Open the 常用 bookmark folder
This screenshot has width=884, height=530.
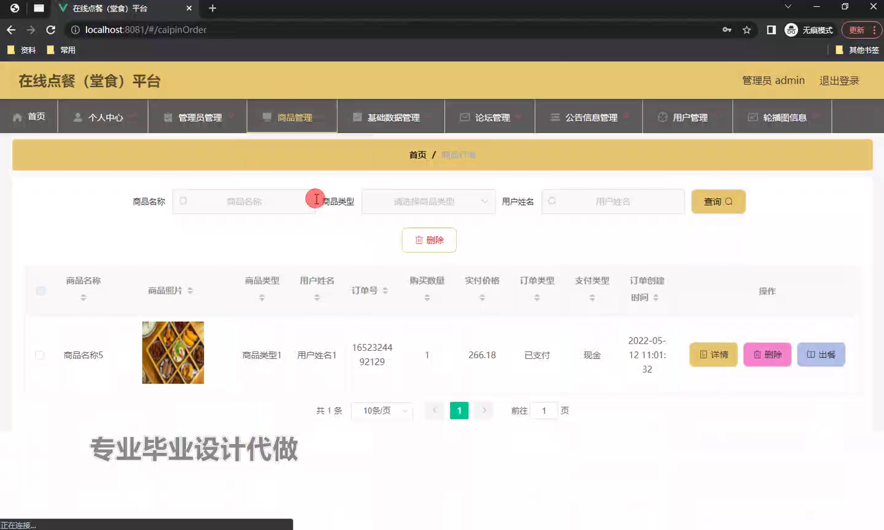coord(61,50)
